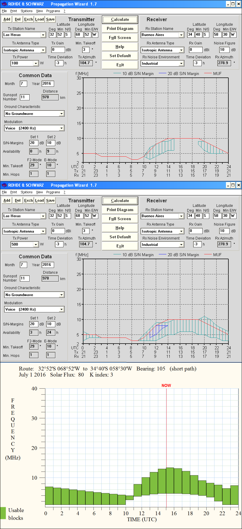Open View menu in upper window
This screenshot has width=242, height=529.
click(39, 11)
